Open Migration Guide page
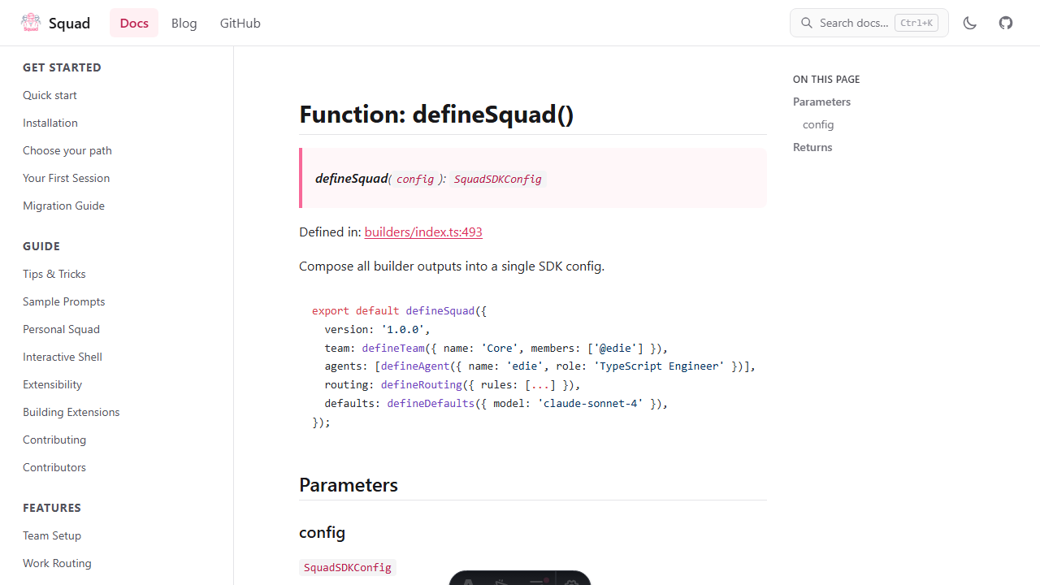Image resolution: width=1040 pixels, height=585 pixels. coord(63,206)
